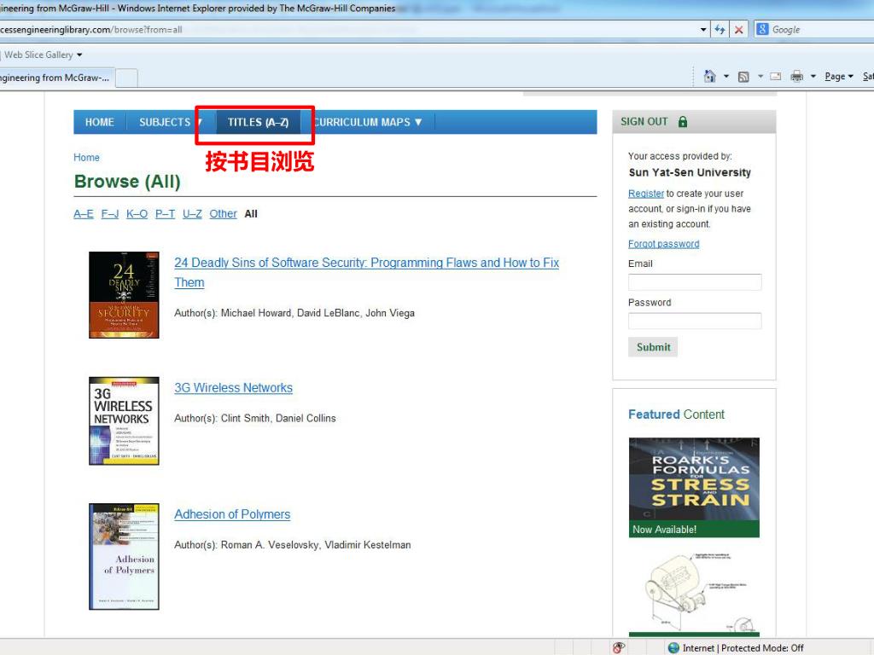Viewport: 874px width, 655px height.
Task: Open Roark's Formulas featured content image
Action: pyautogui.click(x=694, y=487)
